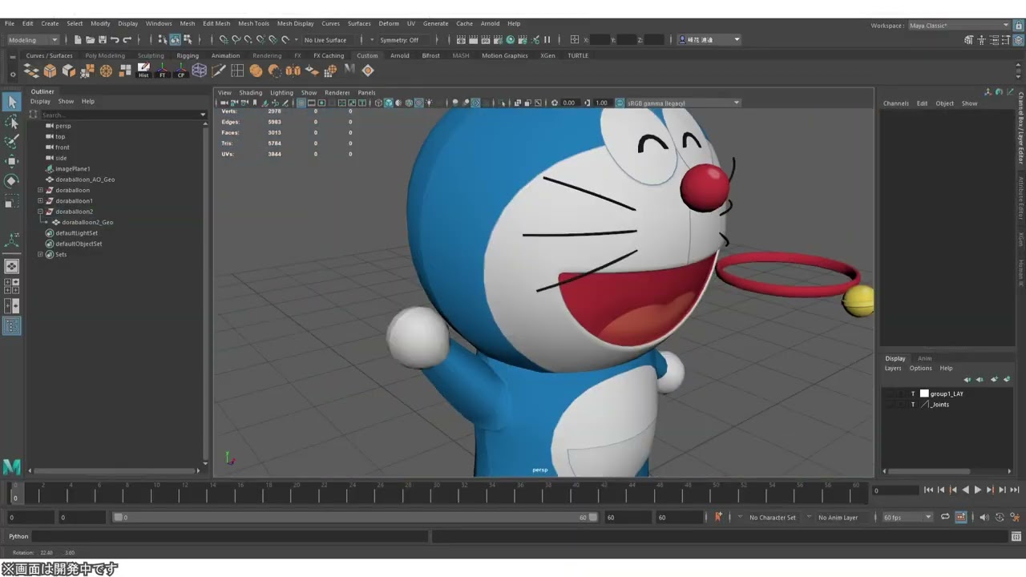Open the Deform menu

tap(389, 23)
